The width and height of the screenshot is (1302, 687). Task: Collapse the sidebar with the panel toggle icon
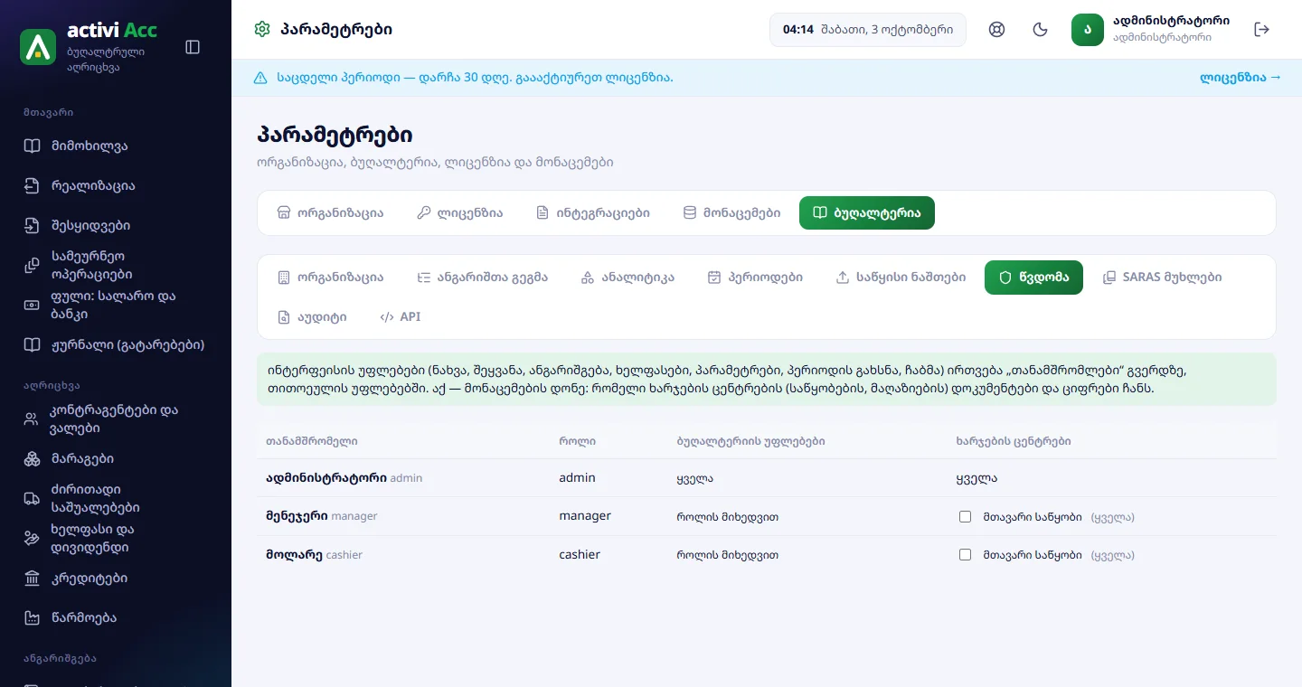(x=193, y=47)
